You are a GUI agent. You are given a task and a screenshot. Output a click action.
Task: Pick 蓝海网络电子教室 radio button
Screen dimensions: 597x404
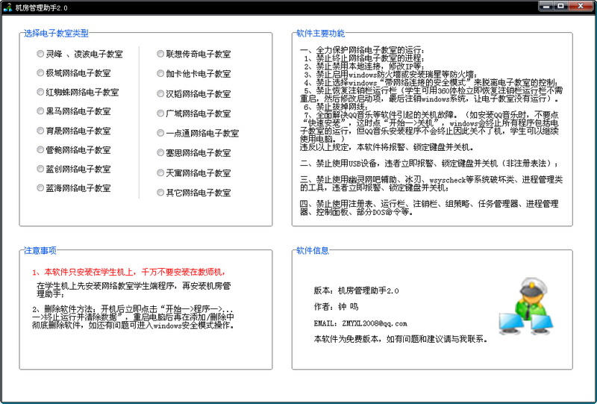40,188
